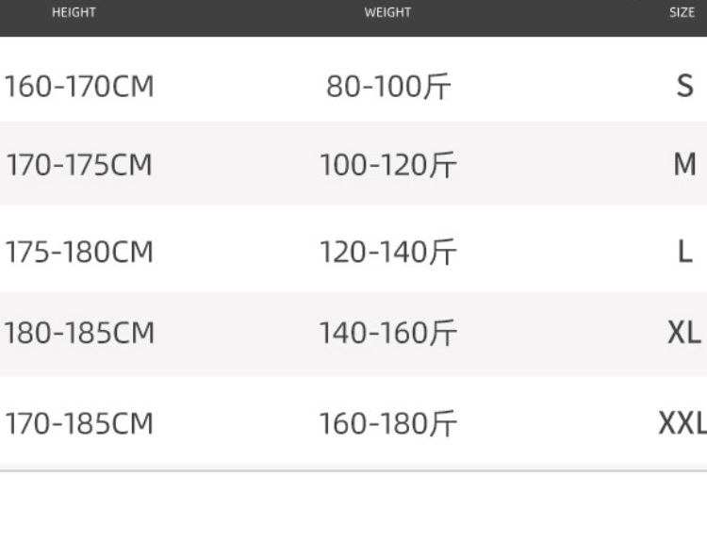This screenshot has width=707, height=542.
Task: Choose size L in the chart
Action: pos(685,253)
